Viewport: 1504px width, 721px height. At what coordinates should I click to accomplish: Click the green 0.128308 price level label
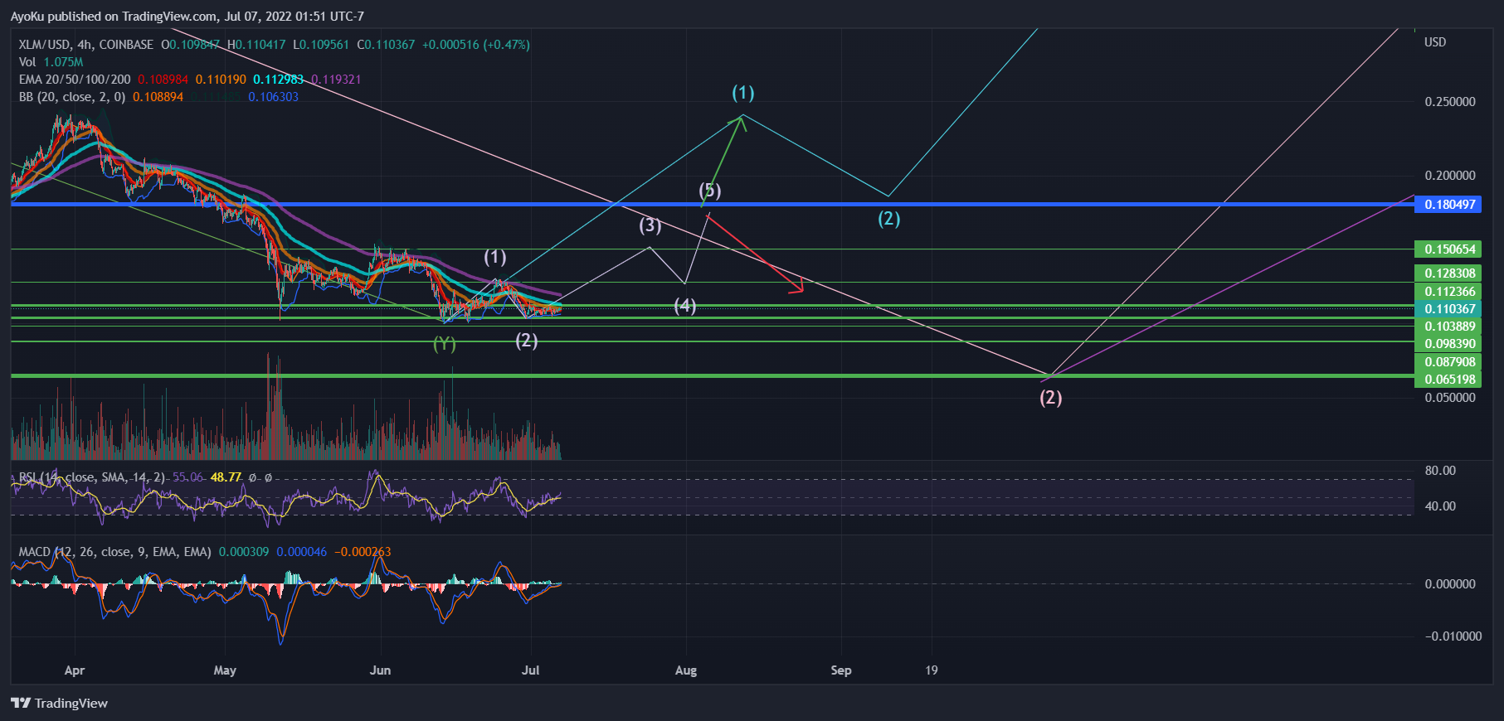[x=1448, y=273]
